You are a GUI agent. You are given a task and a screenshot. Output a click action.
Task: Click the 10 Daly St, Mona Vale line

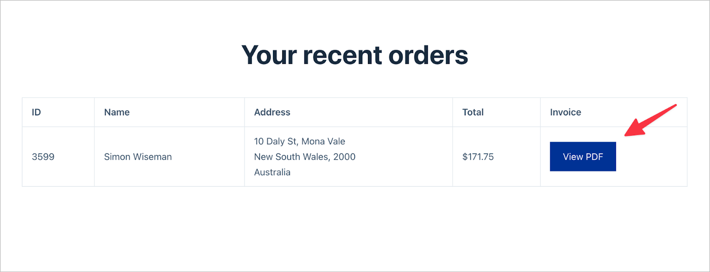300,141
